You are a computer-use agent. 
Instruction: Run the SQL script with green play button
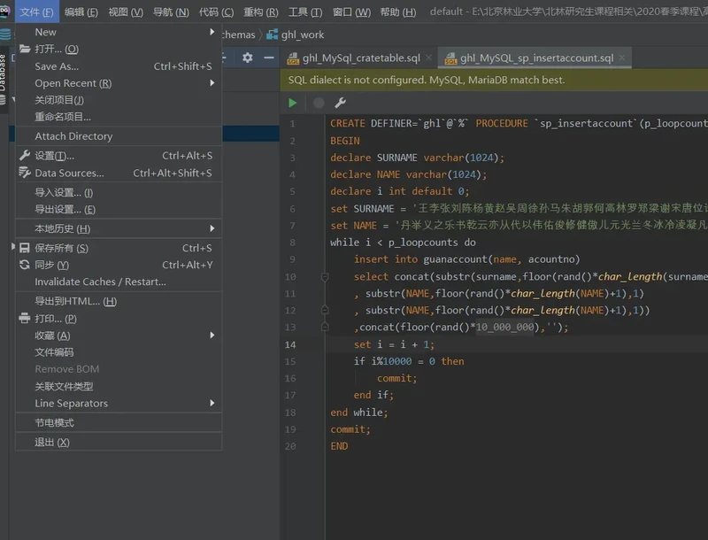click(293, 103)
